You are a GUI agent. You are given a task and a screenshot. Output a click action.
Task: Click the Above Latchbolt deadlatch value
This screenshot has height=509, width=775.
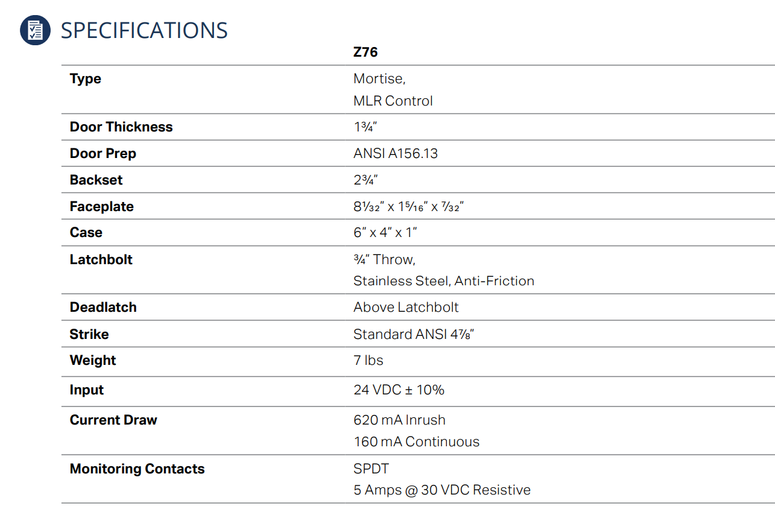[406, 308]
